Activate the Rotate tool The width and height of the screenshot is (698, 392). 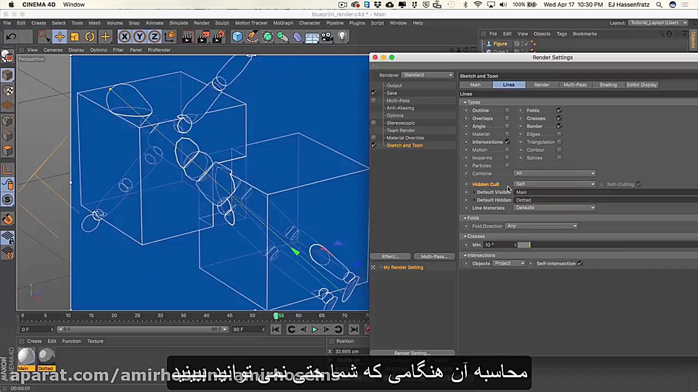pos(90,36)
